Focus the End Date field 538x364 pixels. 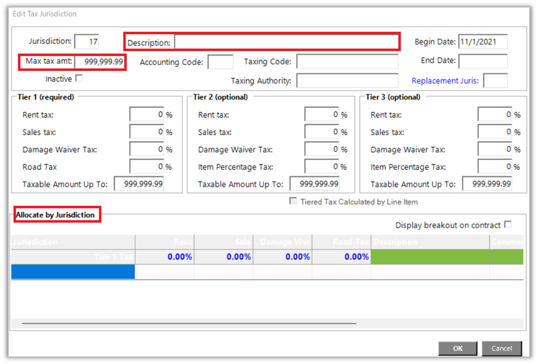(x=482, y=61)
